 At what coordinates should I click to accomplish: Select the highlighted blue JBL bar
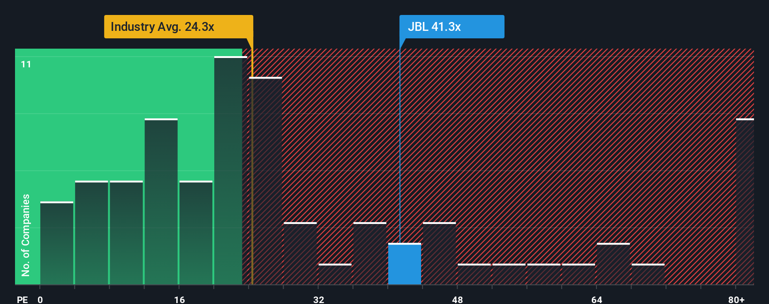pyautogui.click(x=405, y=264)
